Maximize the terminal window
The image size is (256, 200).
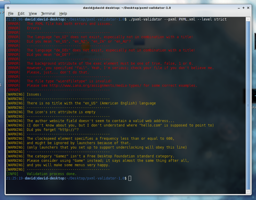point(243,8)
